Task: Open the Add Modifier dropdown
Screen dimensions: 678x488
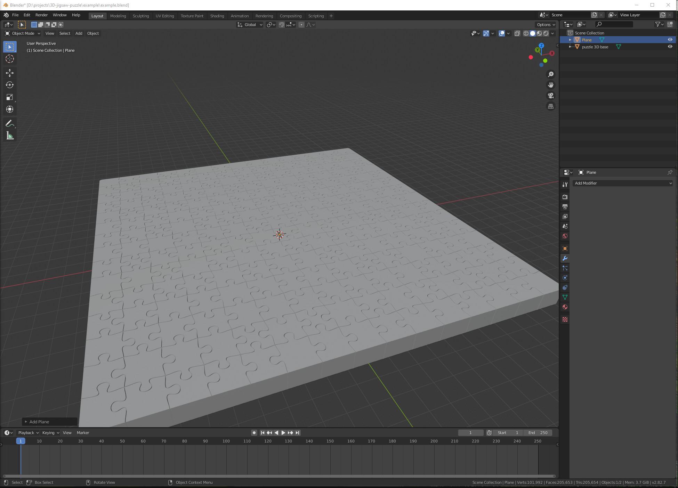Action: click(x=622, y=183)
